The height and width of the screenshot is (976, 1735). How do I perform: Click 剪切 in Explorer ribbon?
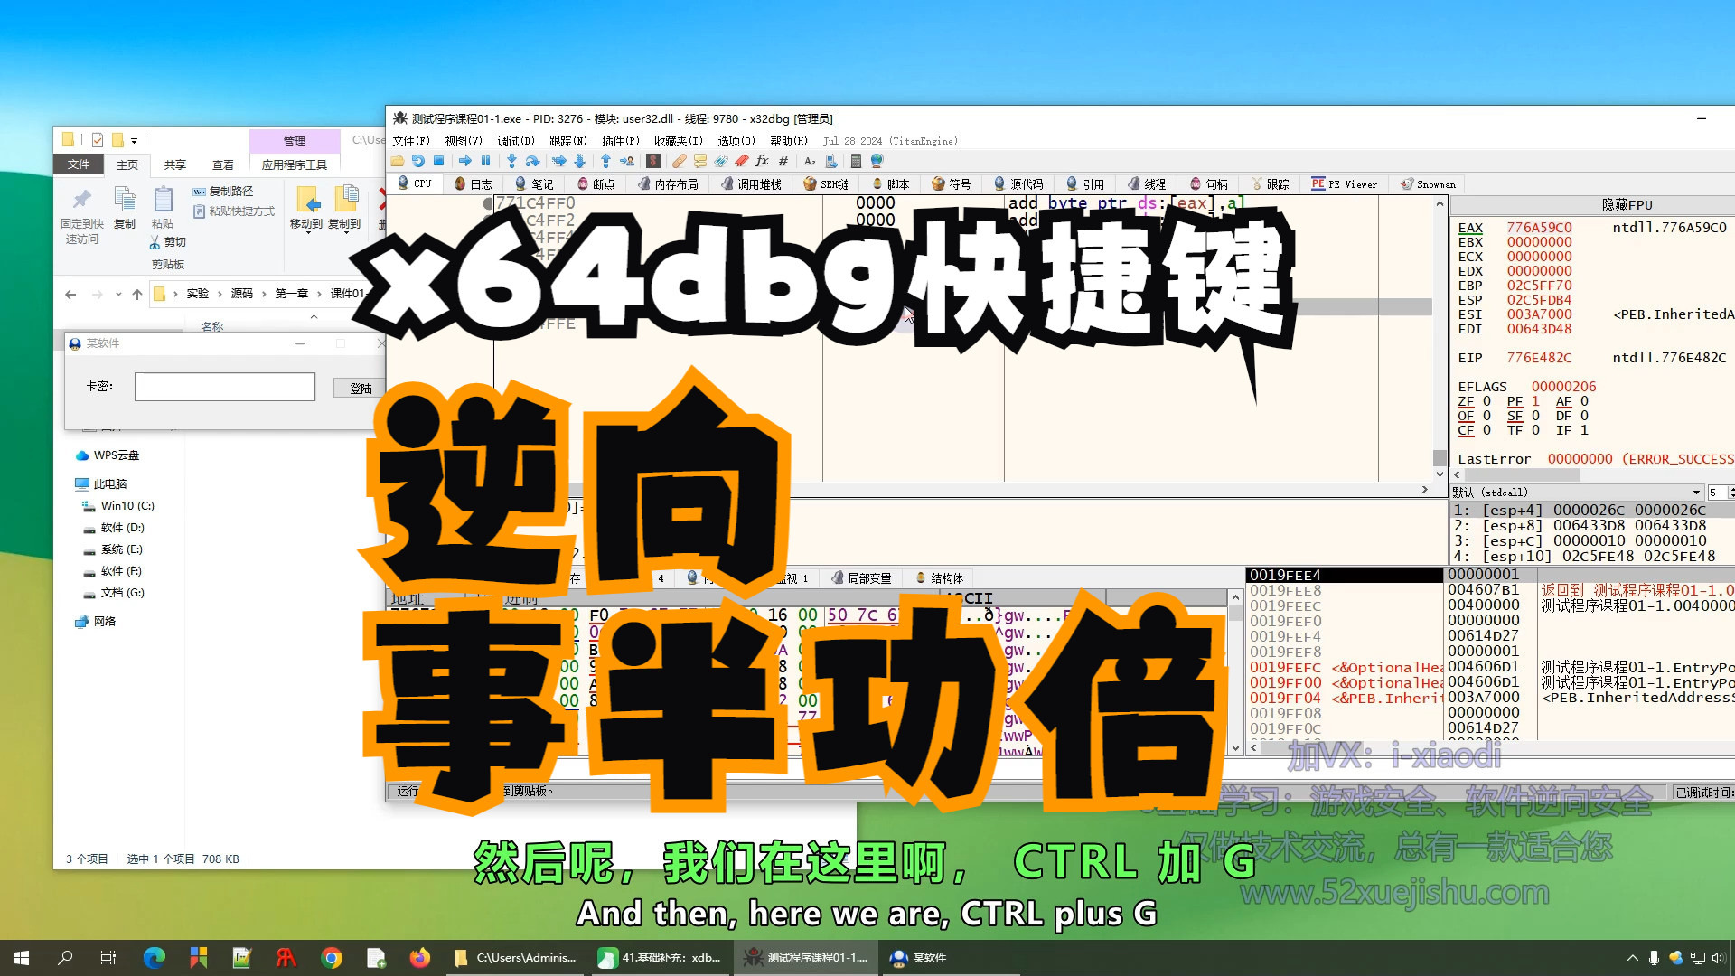tap(168, 242)
